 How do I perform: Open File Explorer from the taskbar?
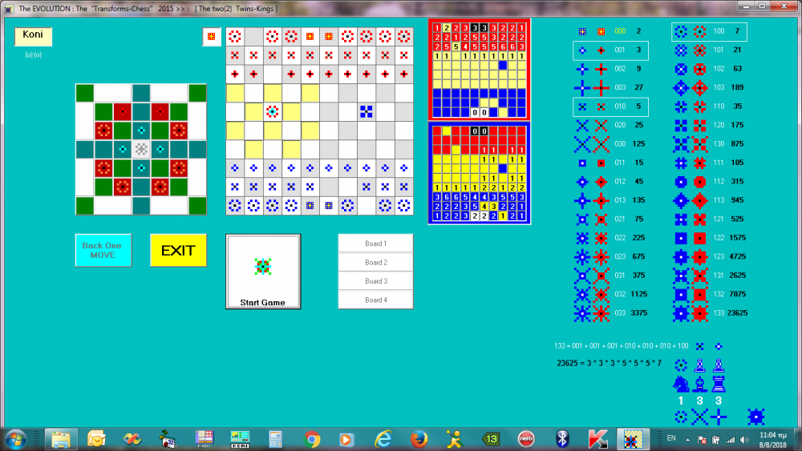click(62, 439)
